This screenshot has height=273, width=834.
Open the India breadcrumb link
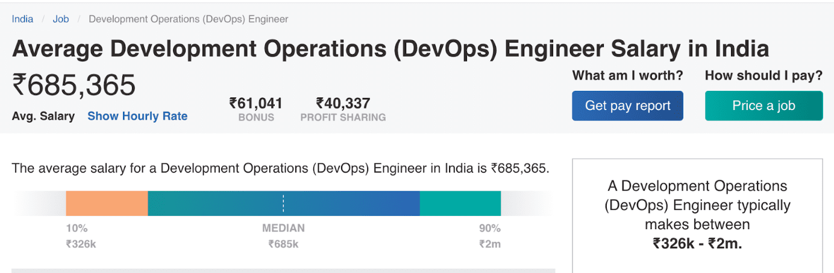22,19
